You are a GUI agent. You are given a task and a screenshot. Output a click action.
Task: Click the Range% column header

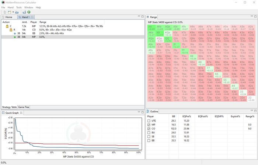(x=250, y=116)
